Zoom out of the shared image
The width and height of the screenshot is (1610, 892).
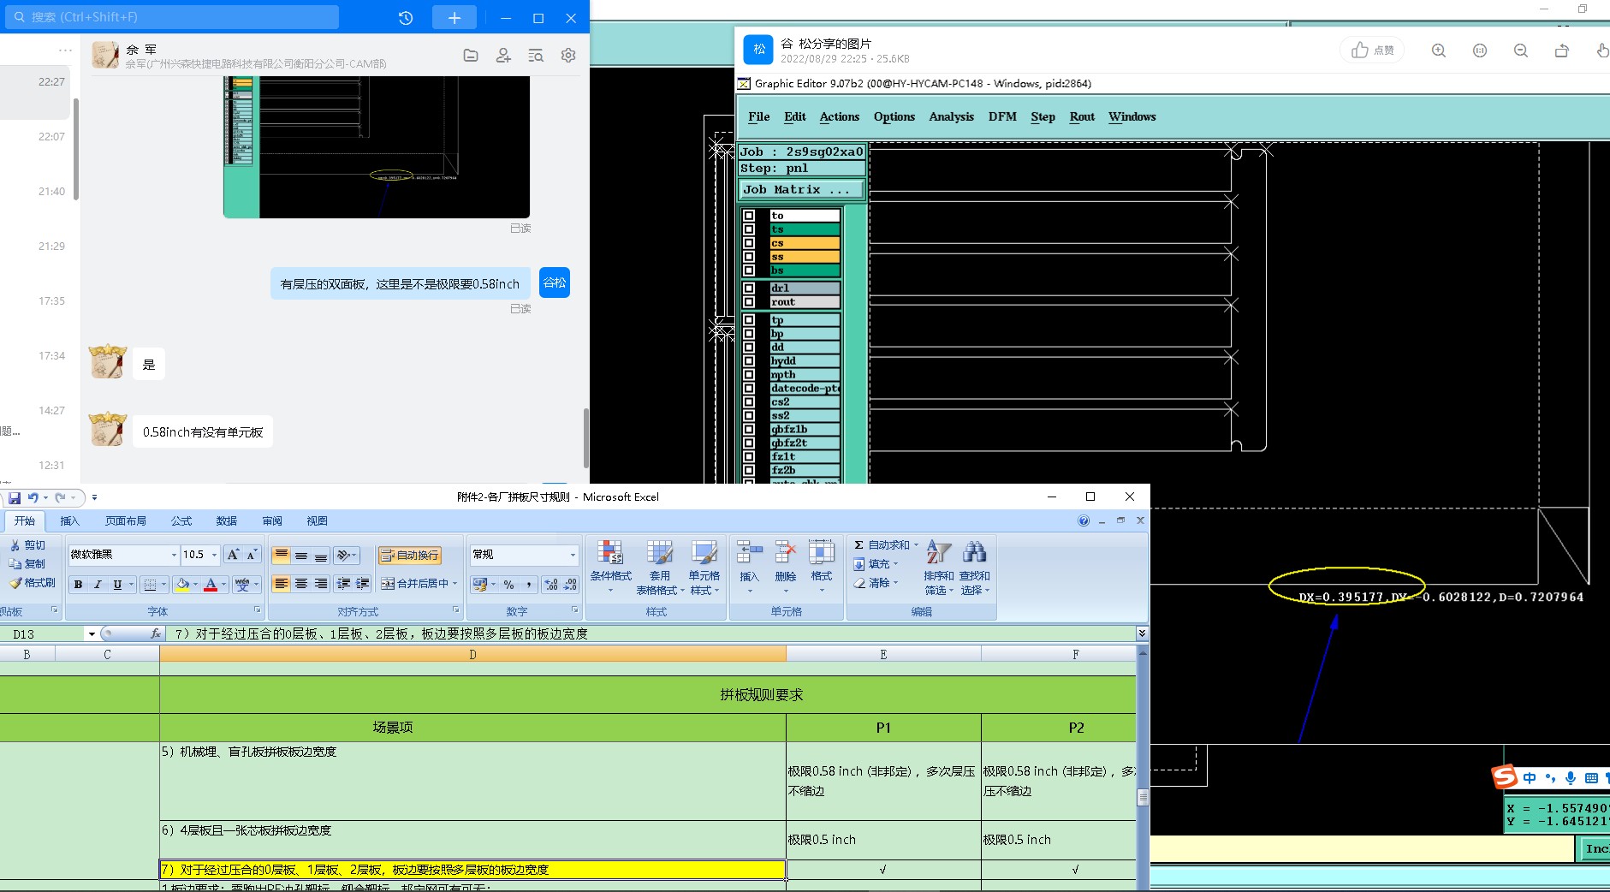(x=1521, y=51)
